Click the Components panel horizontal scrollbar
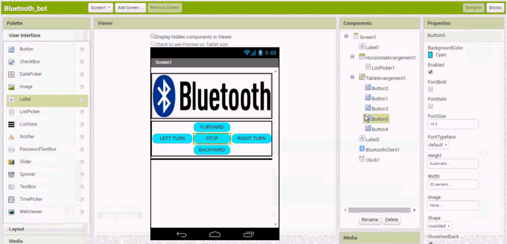Screen dimensions: 507x244 point(379,210)
